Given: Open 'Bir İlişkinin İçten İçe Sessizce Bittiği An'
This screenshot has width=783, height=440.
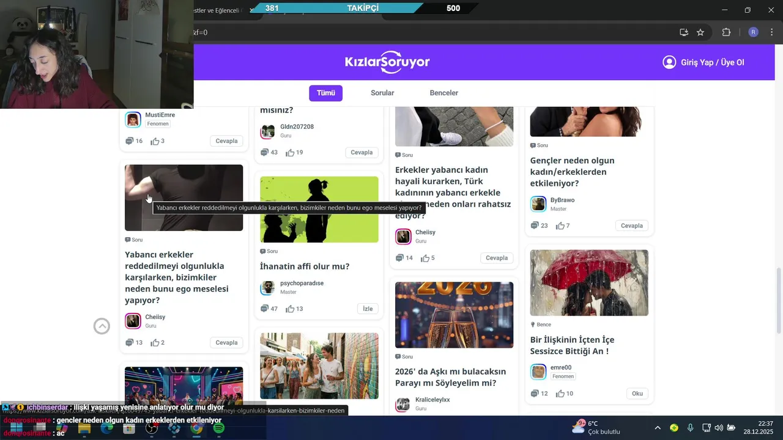Looking at the screenshot, I should click(572, 345).
